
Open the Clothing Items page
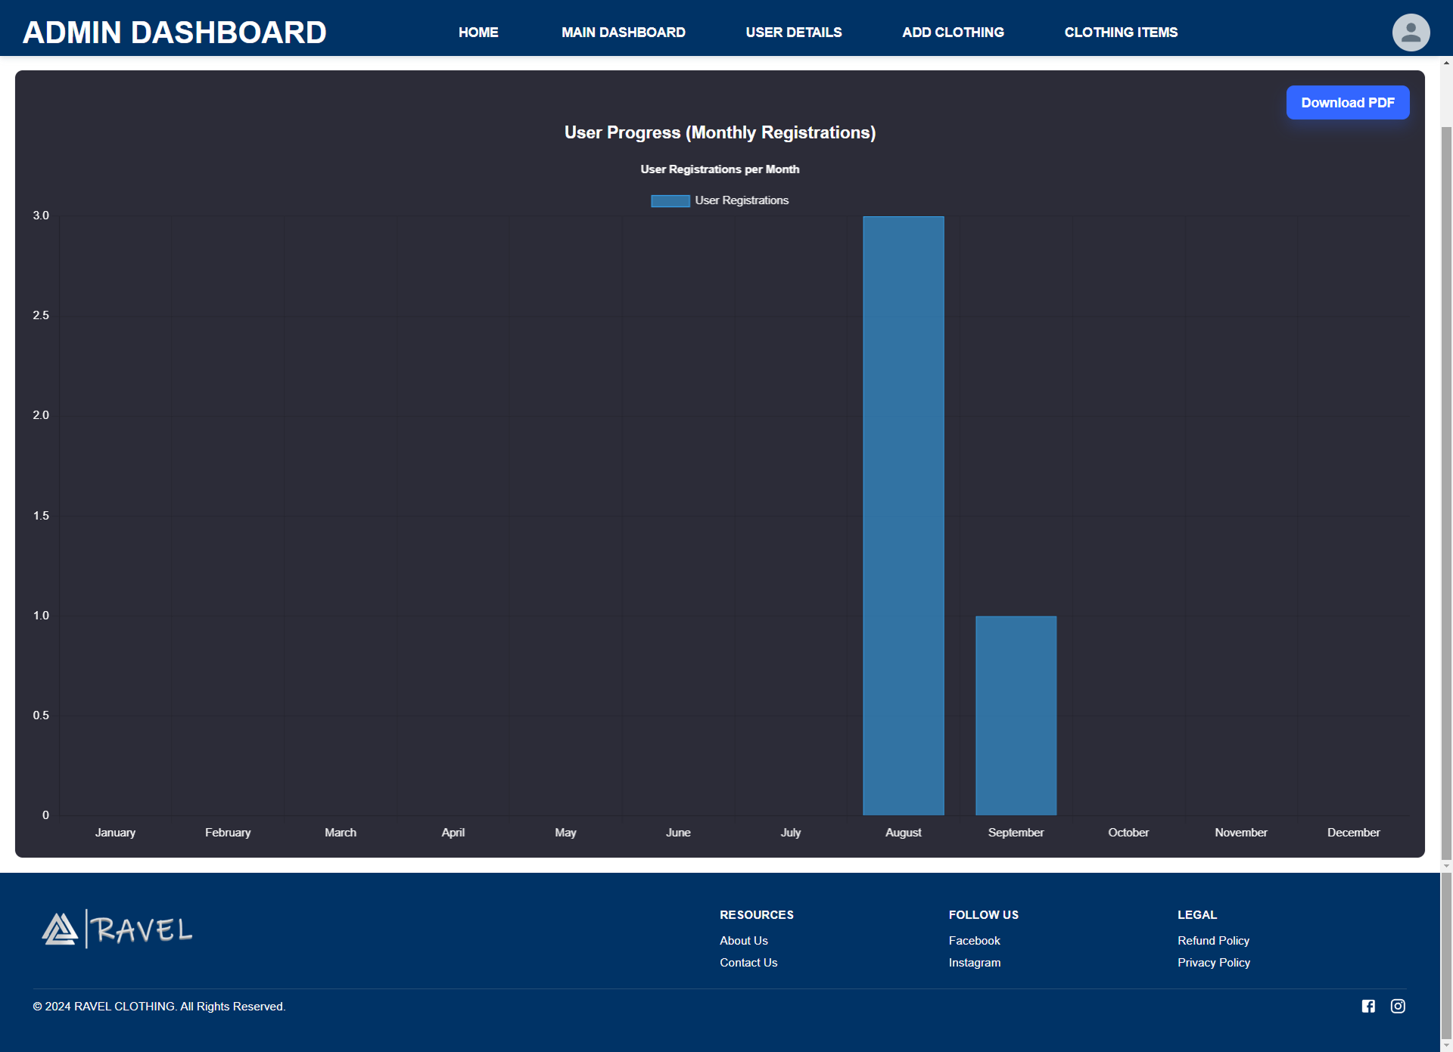(x=1121, y=33)
